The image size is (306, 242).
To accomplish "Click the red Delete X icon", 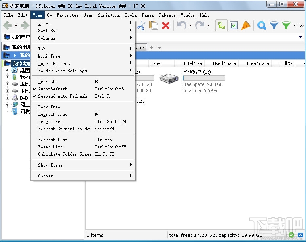I will coord(166,25).
